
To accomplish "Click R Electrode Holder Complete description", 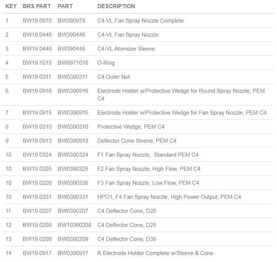I will 155,253.
